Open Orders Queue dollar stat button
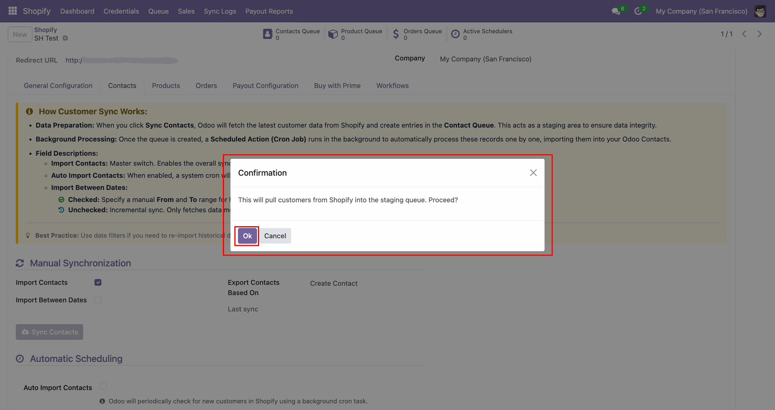Screen dimensions: 775x410 coord(417,34)
